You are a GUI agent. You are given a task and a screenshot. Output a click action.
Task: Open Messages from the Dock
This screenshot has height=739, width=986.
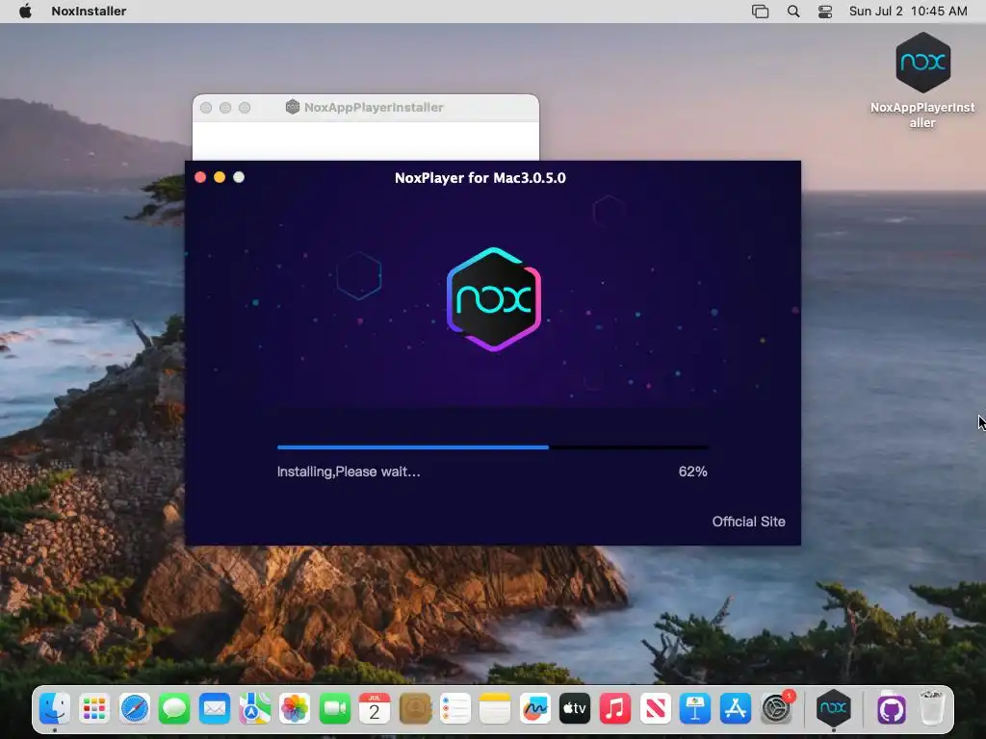pyautogui.click(x=174, y=709)
